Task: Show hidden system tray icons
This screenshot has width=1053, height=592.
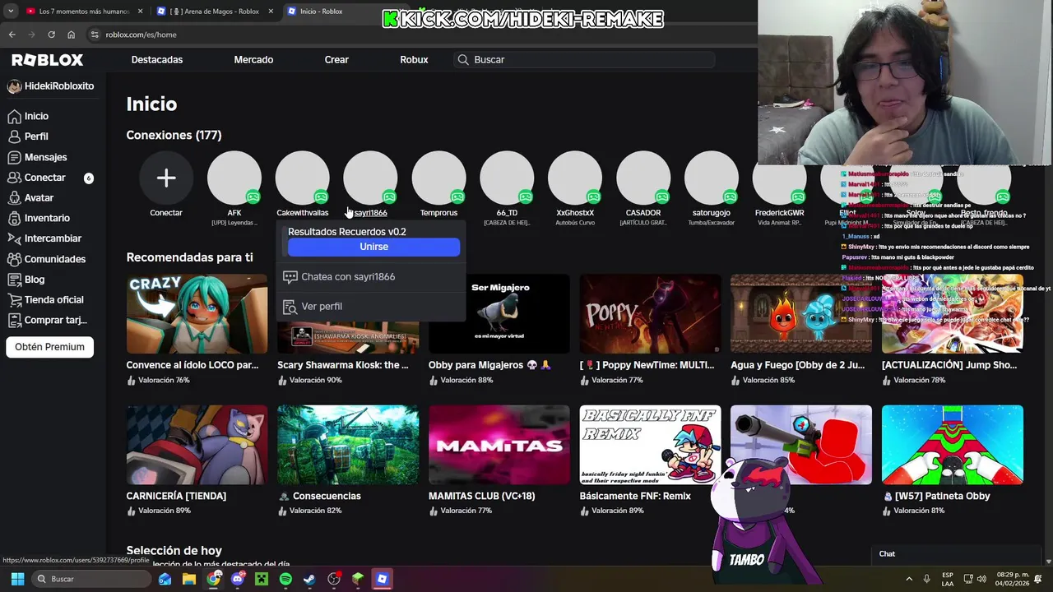Action: point(909,579)
